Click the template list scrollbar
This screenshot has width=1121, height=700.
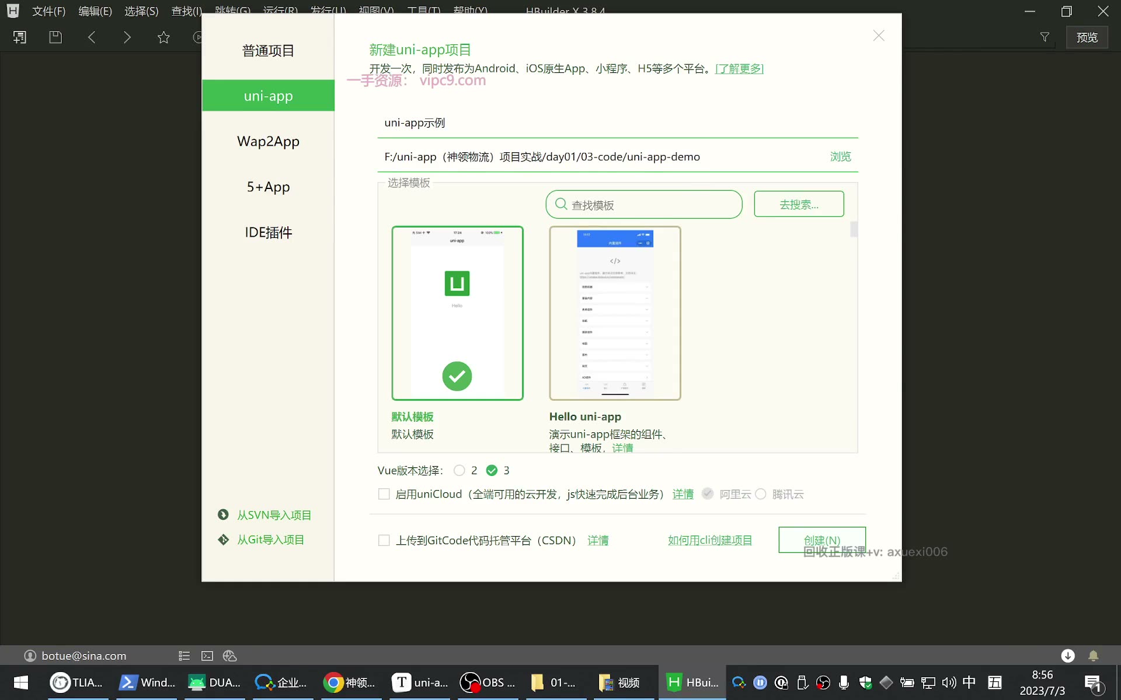click(x=854, y=229)
